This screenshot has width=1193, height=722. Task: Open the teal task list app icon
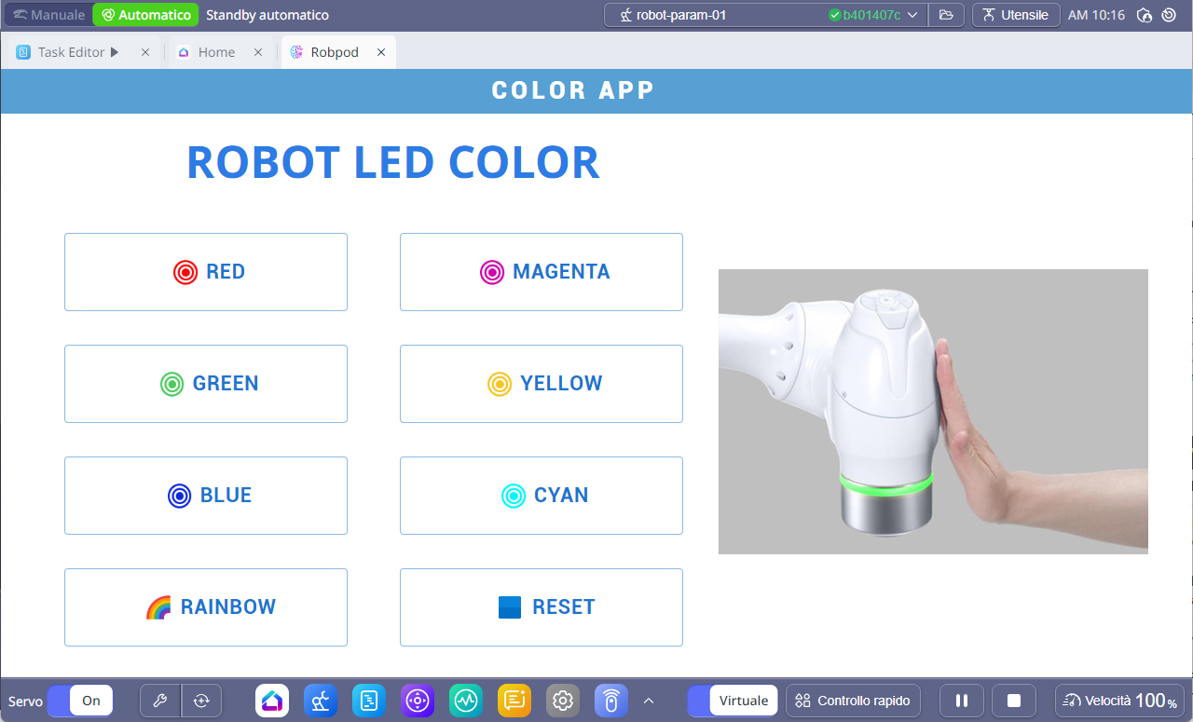pos(369,701)
